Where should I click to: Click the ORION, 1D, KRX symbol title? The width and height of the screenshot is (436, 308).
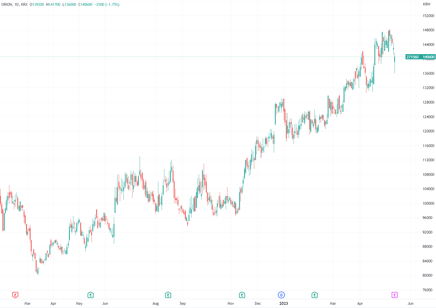[x=15, y=4]
